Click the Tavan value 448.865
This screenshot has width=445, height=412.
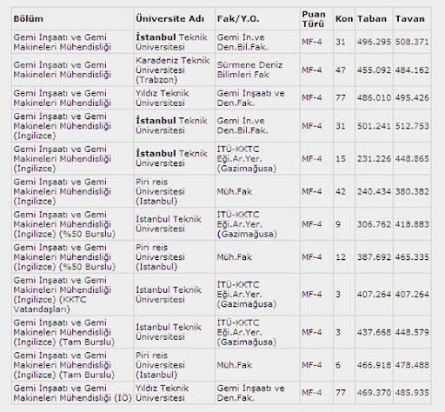click(x=412, y=159)
